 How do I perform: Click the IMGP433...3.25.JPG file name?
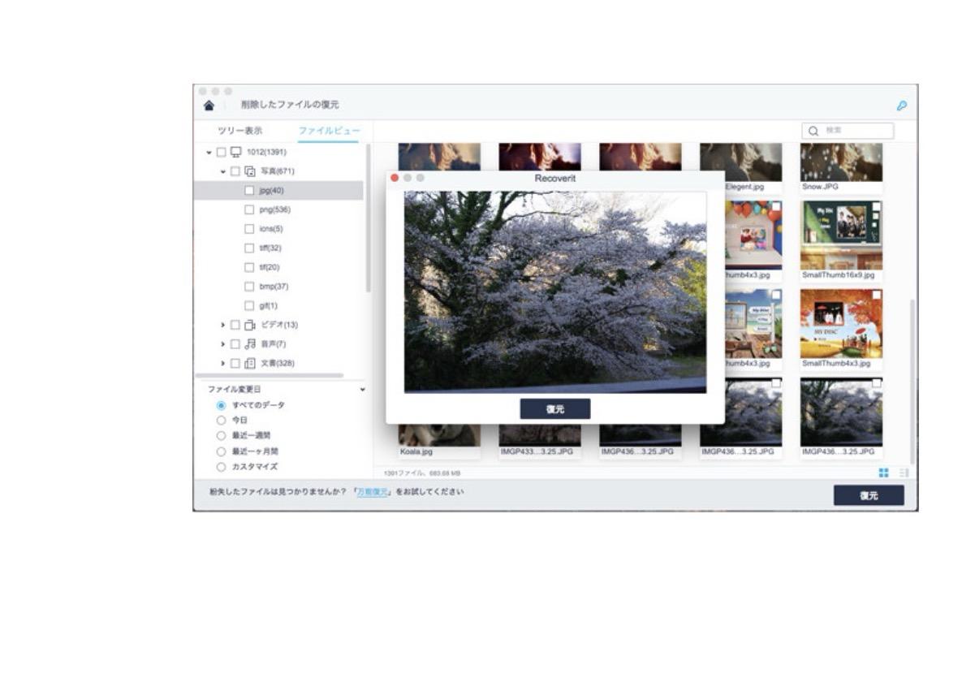pos(536,451)
